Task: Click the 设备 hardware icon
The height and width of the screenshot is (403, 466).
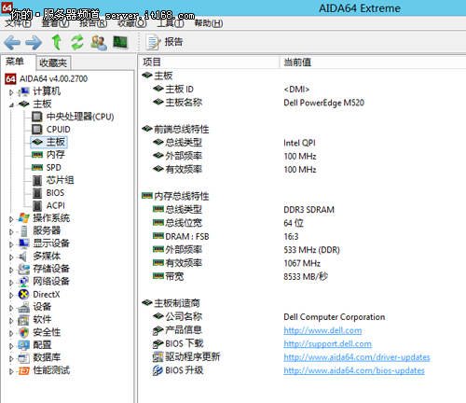Action: (24, 307)
